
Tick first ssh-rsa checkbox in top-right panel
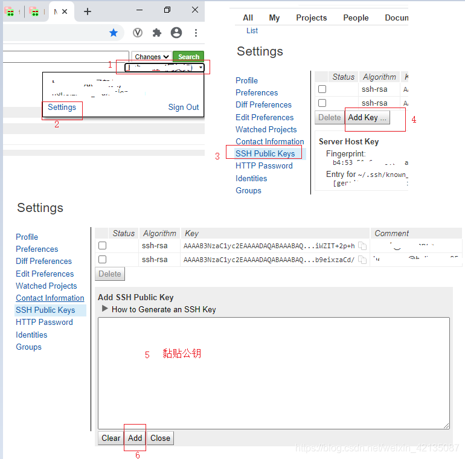coord(322,89)
